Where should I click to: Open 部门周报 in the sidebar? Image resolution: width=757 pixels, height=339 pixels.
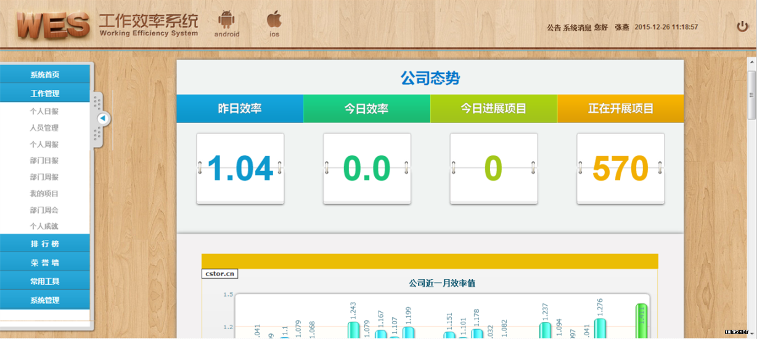tap(44, 177)
